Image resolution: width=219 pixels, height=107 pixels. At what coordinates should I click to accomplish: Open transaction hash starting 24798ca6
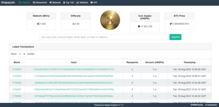coord(74,96)
